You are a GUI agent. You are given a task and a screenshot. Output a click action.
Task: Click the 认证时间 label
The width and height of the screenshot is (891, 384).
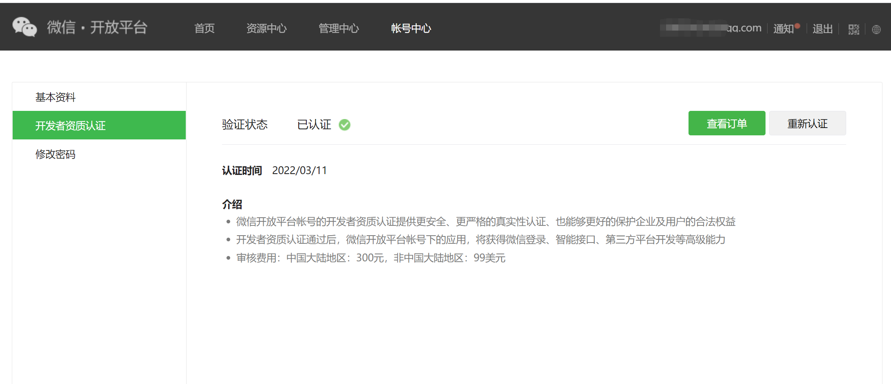(242, 170)
